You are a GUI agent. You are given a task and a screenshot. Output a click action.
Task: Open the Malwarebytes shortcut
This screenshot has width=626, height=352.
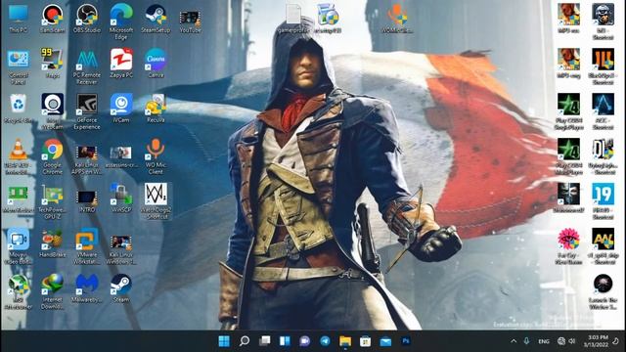coord(87,288)
